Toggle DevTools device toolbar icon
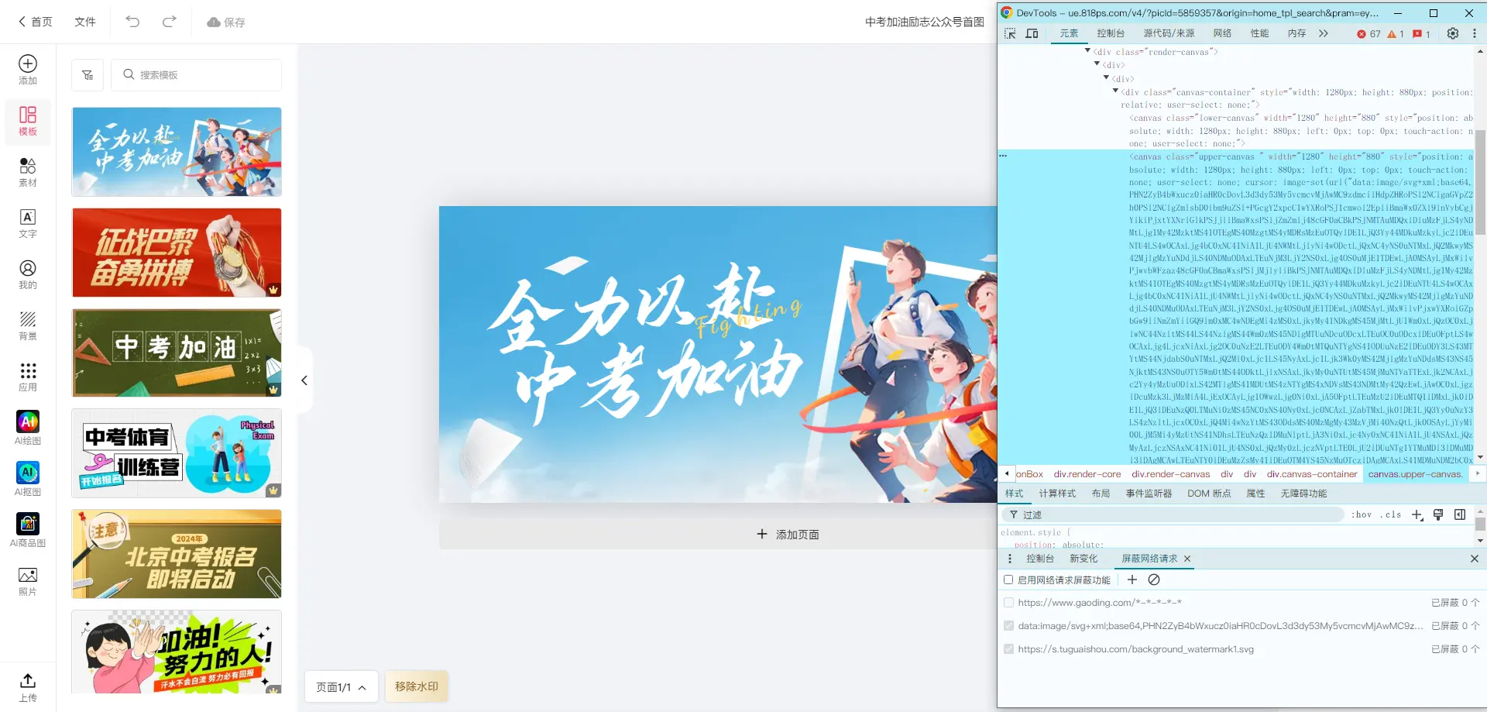This screenshot has width=1487, height=712. pos(1032,33)
